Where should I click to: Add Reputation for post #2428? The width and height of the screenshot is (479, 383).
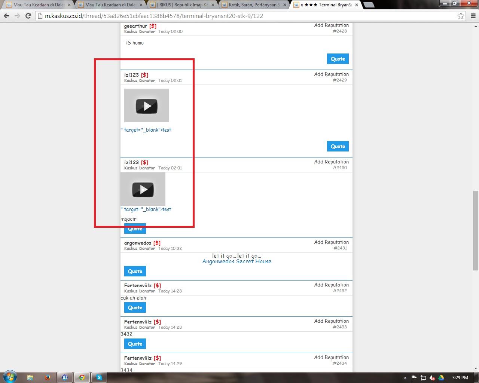click(x=332, y=25)
